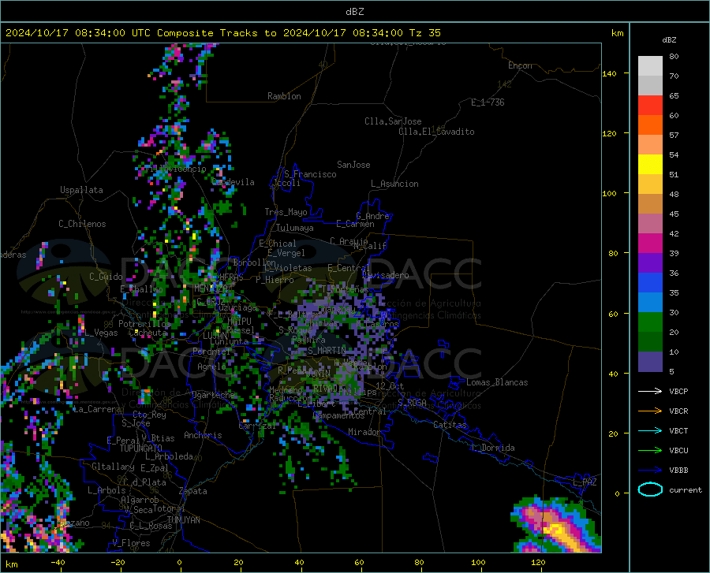Click the 'TUPUNGATO' label
710x573 pixels.
coord(141,448)
